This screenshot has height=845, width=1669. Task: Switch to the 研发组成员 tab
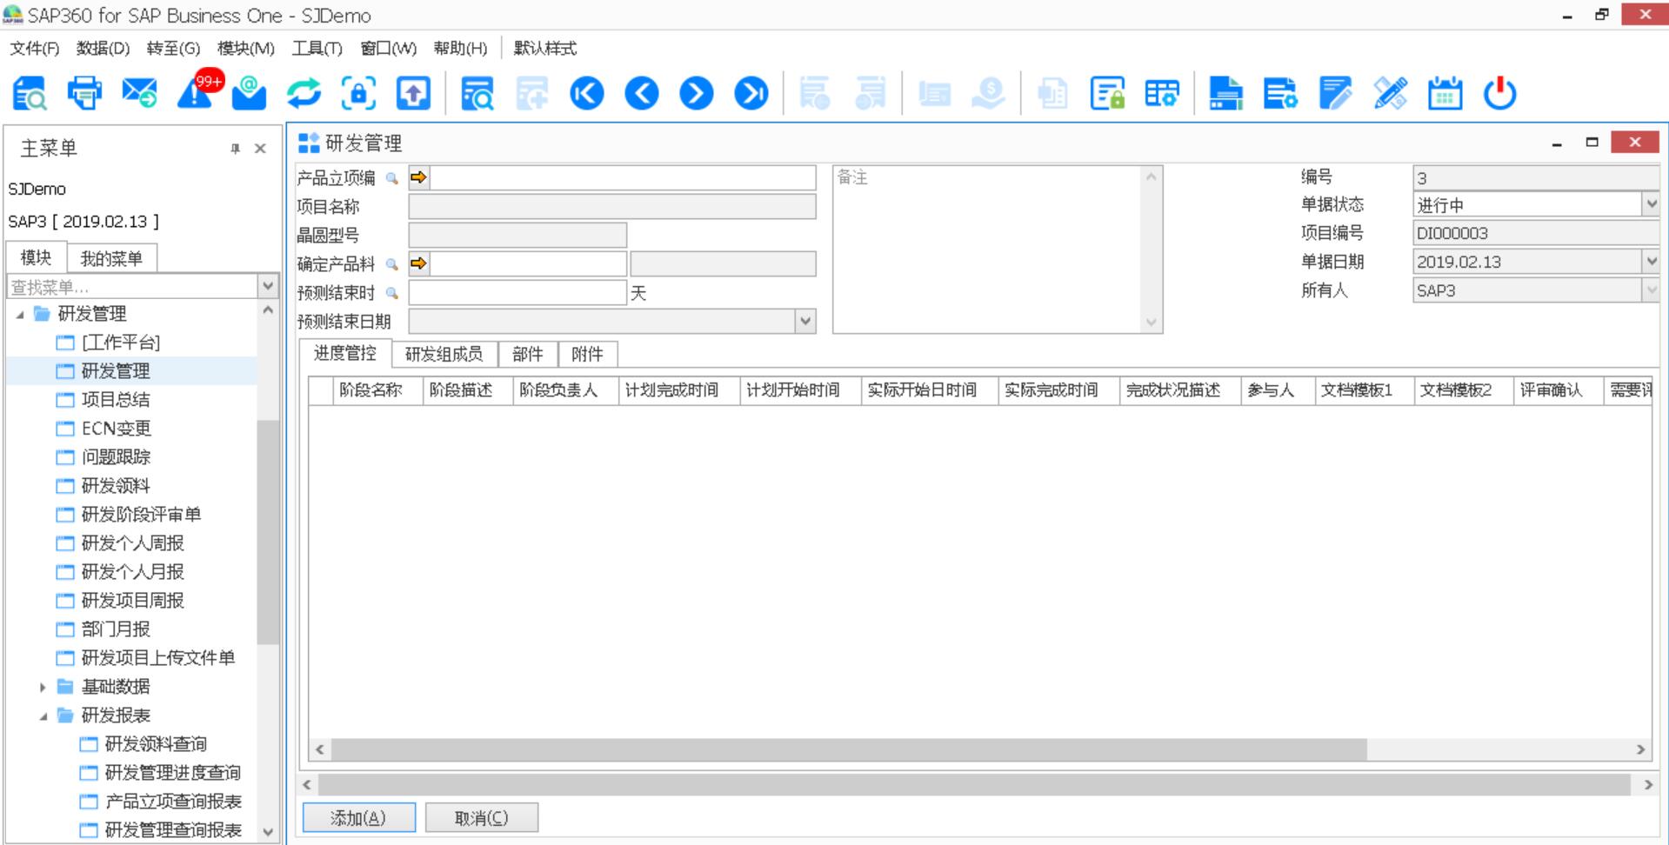click(444, 354)
